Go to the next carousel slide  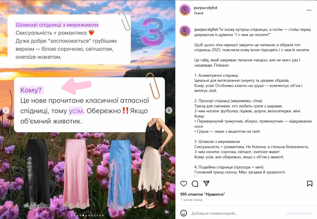click(x=169, y=110)
